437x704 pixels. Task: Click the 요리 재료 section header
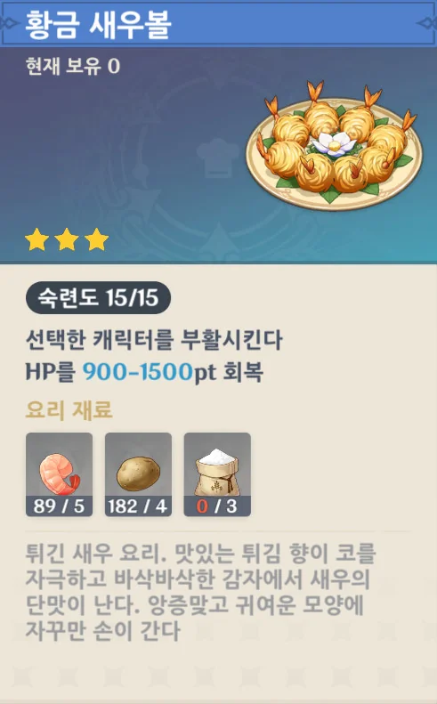pos(69,409)
